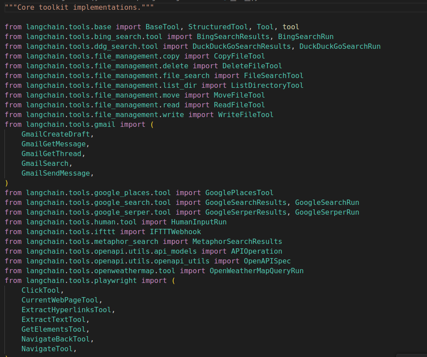The width and height of the screenshot is (427, 357).
Task: Place cursor on ExtractHyperlinksTool
Action: pyautogui.click(x=67, y=310)
